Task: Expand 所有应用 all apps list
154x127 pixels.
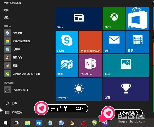Action: [14, 112]
